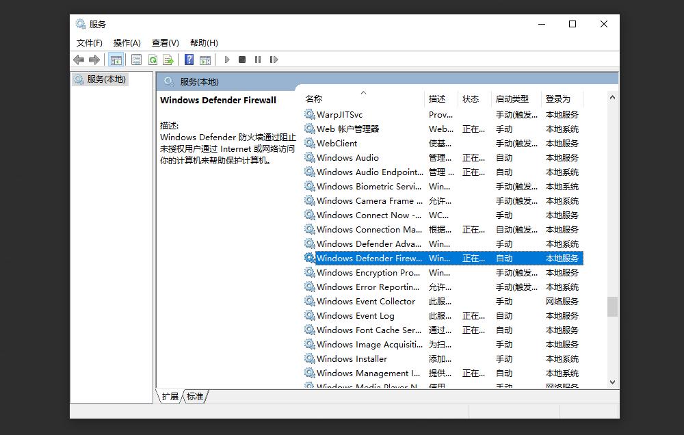Click Prov... description of WarpJITSvc
This screenshot has height=435, width=684.
pos(440,115)
